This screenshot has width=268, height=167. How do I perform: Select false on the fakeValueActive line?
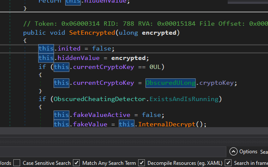pyautogui.click(x=151, y=115)
